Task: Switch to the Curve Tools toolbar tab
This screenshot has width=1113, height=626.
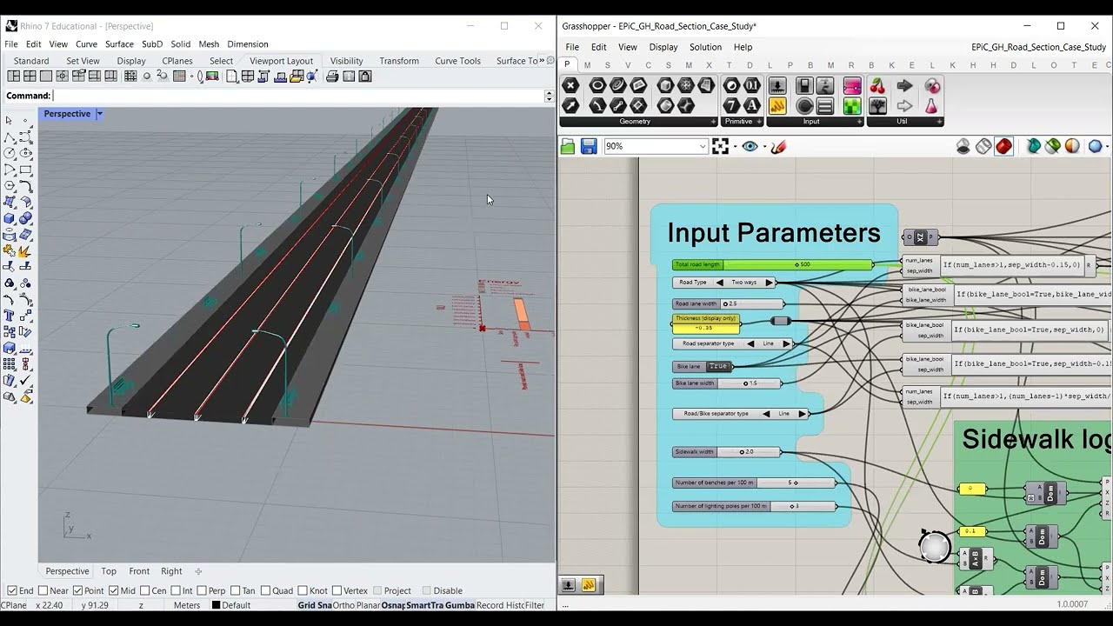Action: (457, 61)
